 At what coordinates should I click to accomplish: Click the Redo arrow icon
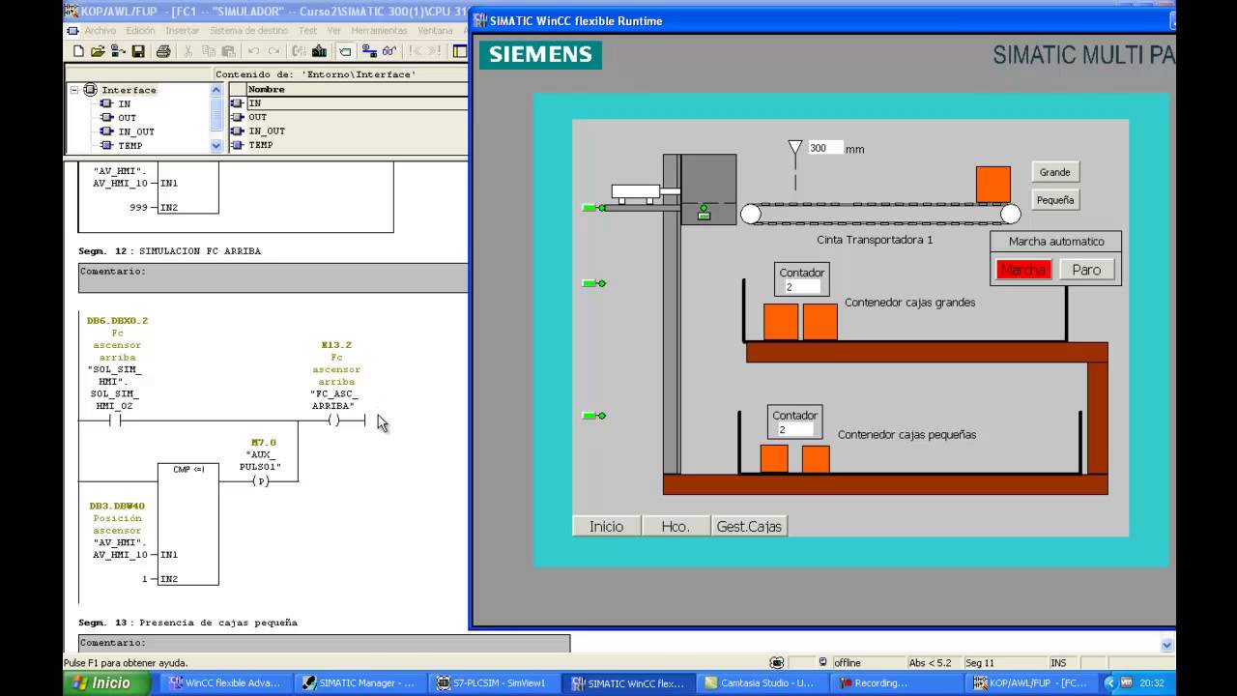click(273, 51)
